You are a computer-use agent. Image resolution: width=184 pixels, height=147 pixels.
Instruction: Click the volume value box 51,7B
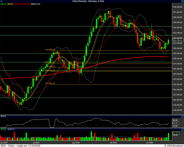175,133
